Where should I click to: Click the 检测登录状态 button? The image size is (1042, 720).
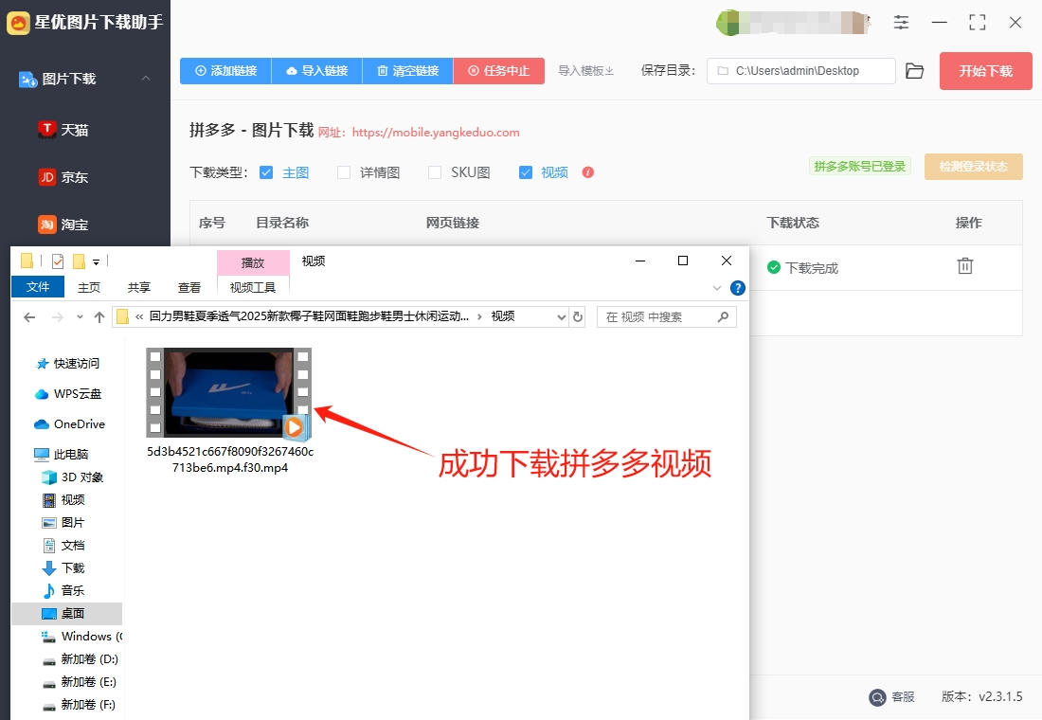click(974, 166)
